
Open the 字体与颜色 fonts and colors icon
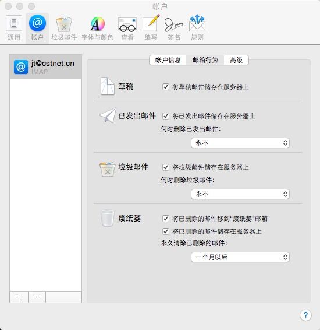click(x=97, y=28)
